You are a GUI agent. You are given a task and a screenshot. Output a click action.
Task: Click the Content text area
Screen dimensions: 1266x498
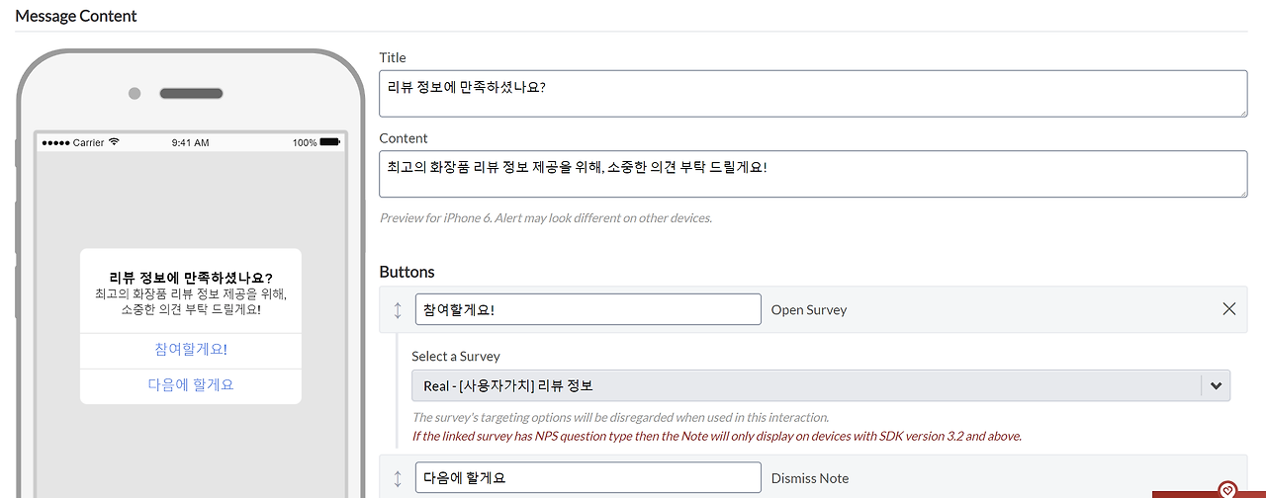point(813,174)
